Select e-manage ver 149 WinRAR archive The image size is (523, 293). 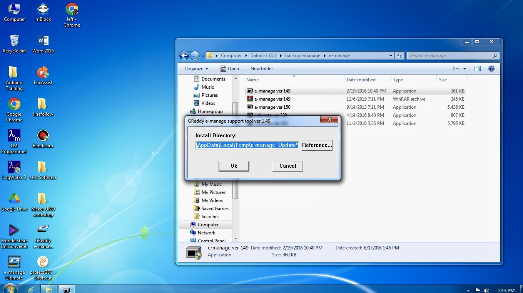[355, 99]
